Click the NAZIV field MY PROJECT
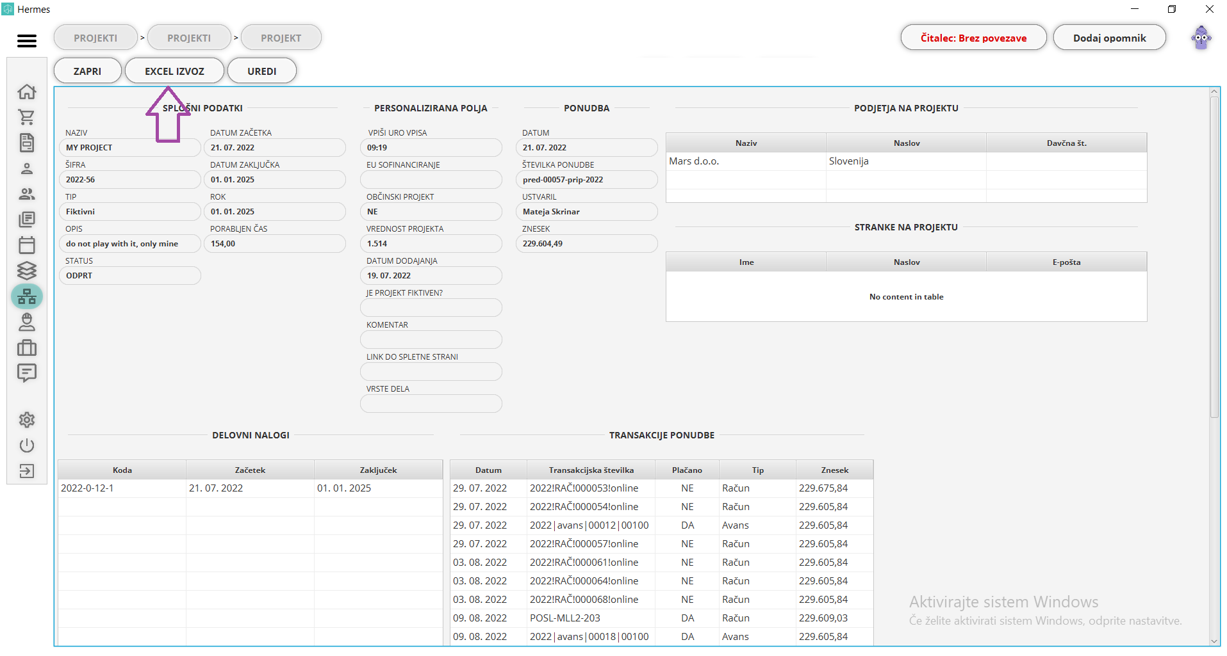Viewport: 1227px width, 656px height. 130,148
